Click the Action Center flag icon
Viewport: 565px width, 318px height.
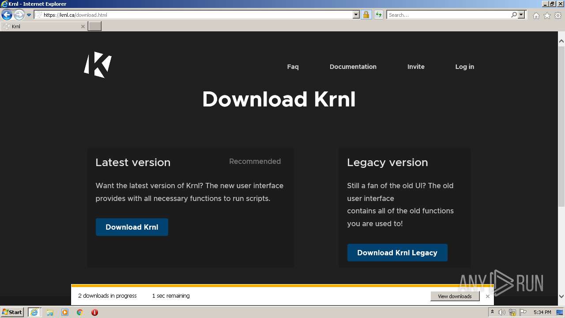click(523, 312)
